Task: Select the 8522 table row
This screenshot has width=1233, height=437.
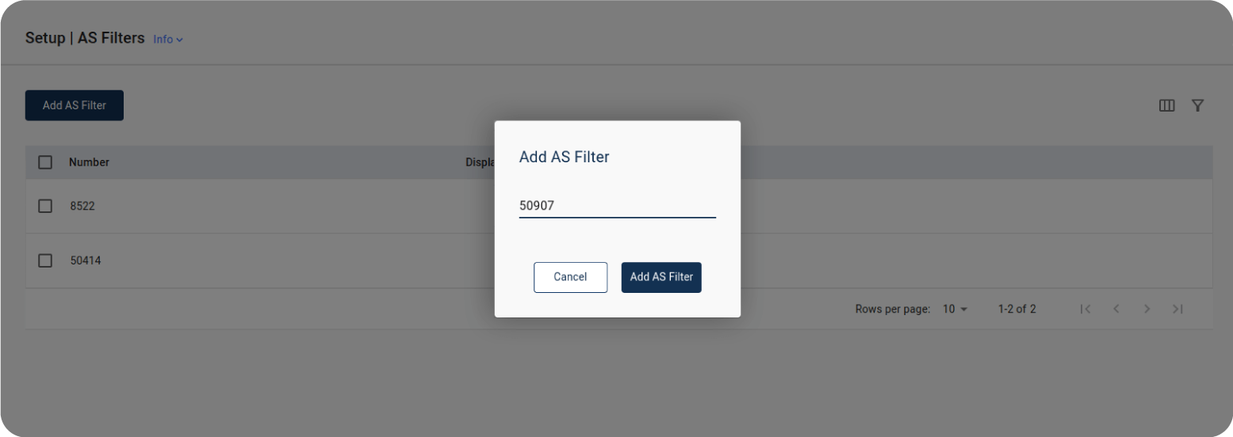Action: coord(238,206)
